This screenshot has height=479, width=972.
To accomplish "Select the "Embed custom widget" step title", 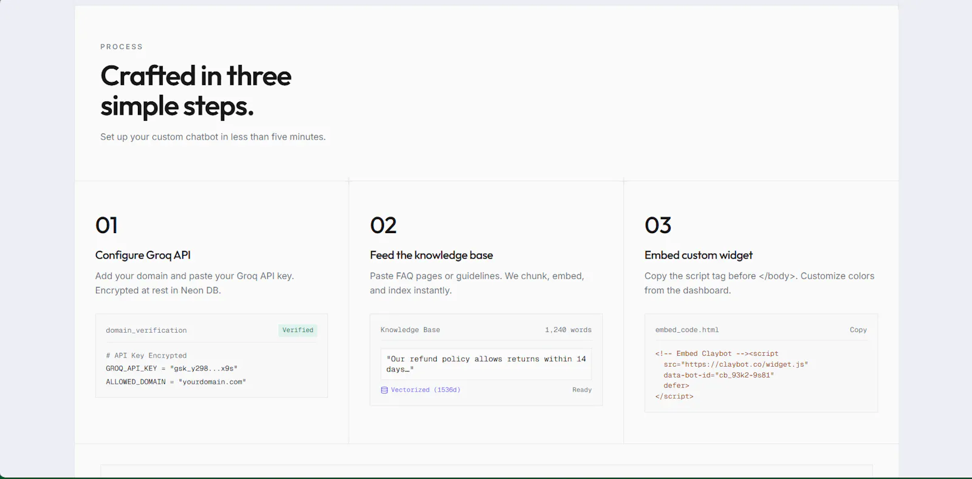I will point(699,256).
